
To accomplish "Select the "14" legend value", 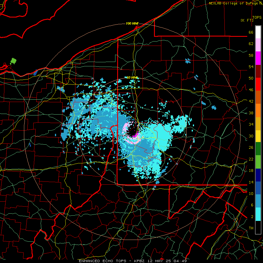I will point(251,182).
